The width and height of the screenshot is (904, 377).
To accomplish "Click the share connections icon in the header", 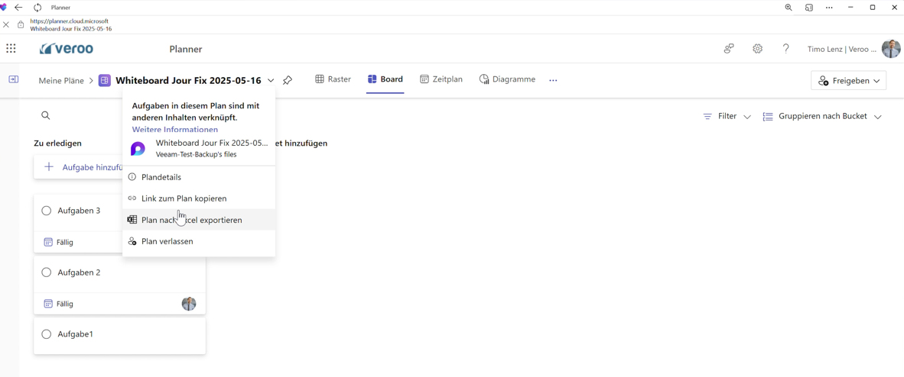I will [729, 49].
